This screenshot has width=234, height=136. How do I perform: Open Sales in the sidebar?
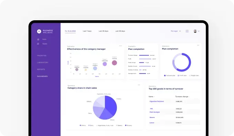(x=45, y=44)
